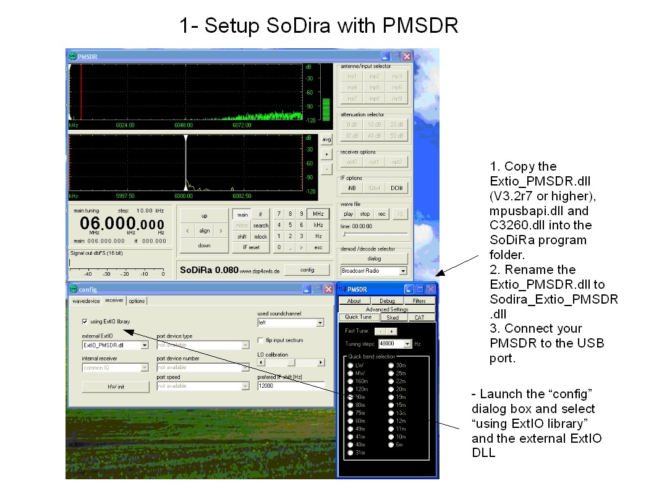Open the Sked tab
This screenshot has width=654, height=491.
[x=393, y=317]
